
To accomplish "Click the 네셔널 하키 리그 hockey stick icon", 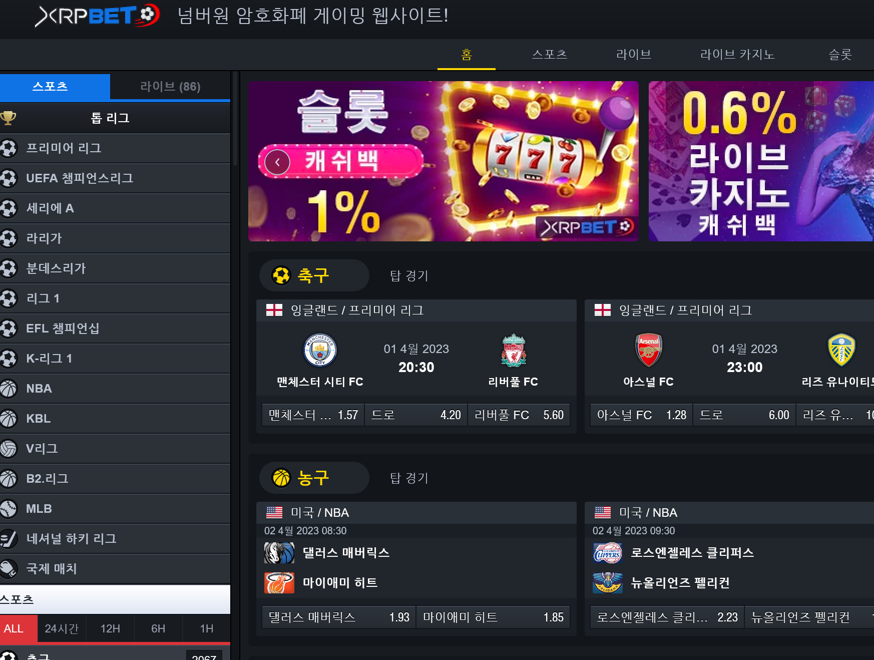I will tap(8, 539).
